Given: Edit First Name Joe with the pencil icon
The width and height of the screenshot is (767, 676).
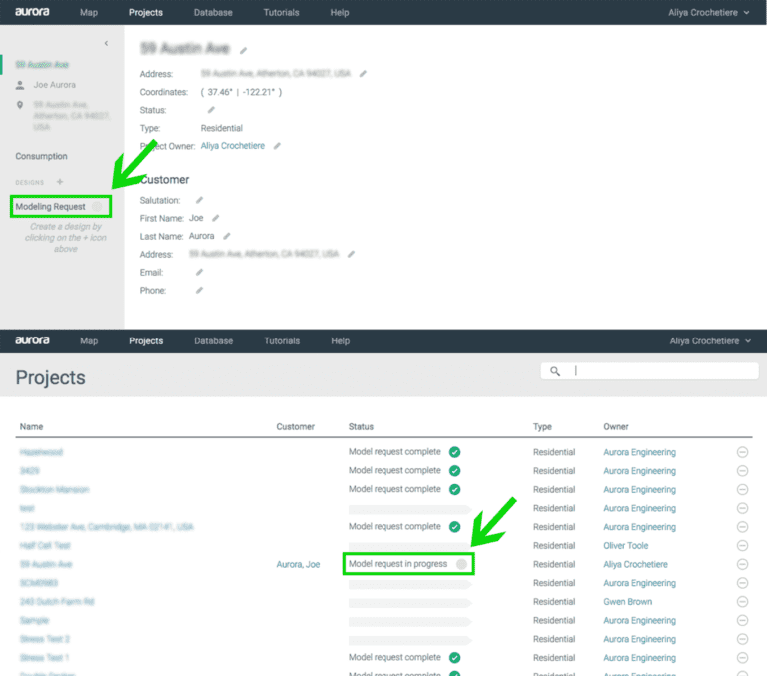Looking at the screenshot, I should 216,218.
